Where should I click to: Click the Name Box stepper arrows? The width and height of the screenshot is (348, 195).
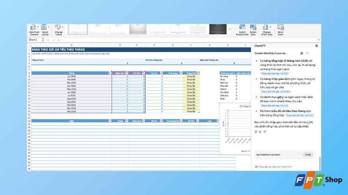[43, 40]
